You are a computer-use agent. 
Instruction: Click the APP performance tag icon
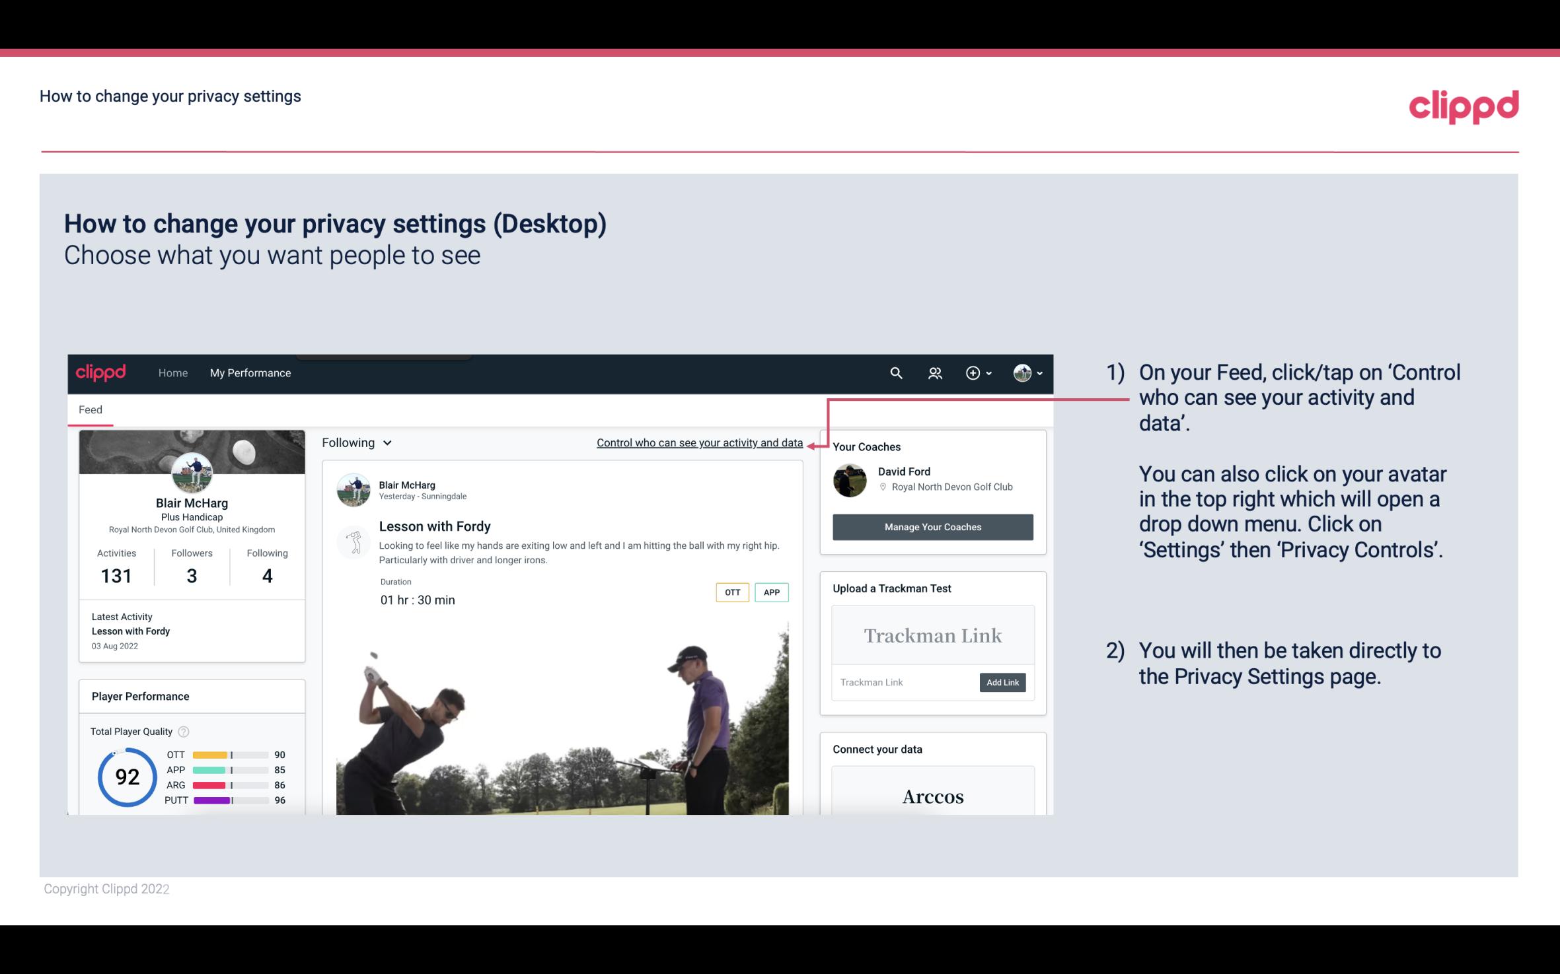(772, 592)
